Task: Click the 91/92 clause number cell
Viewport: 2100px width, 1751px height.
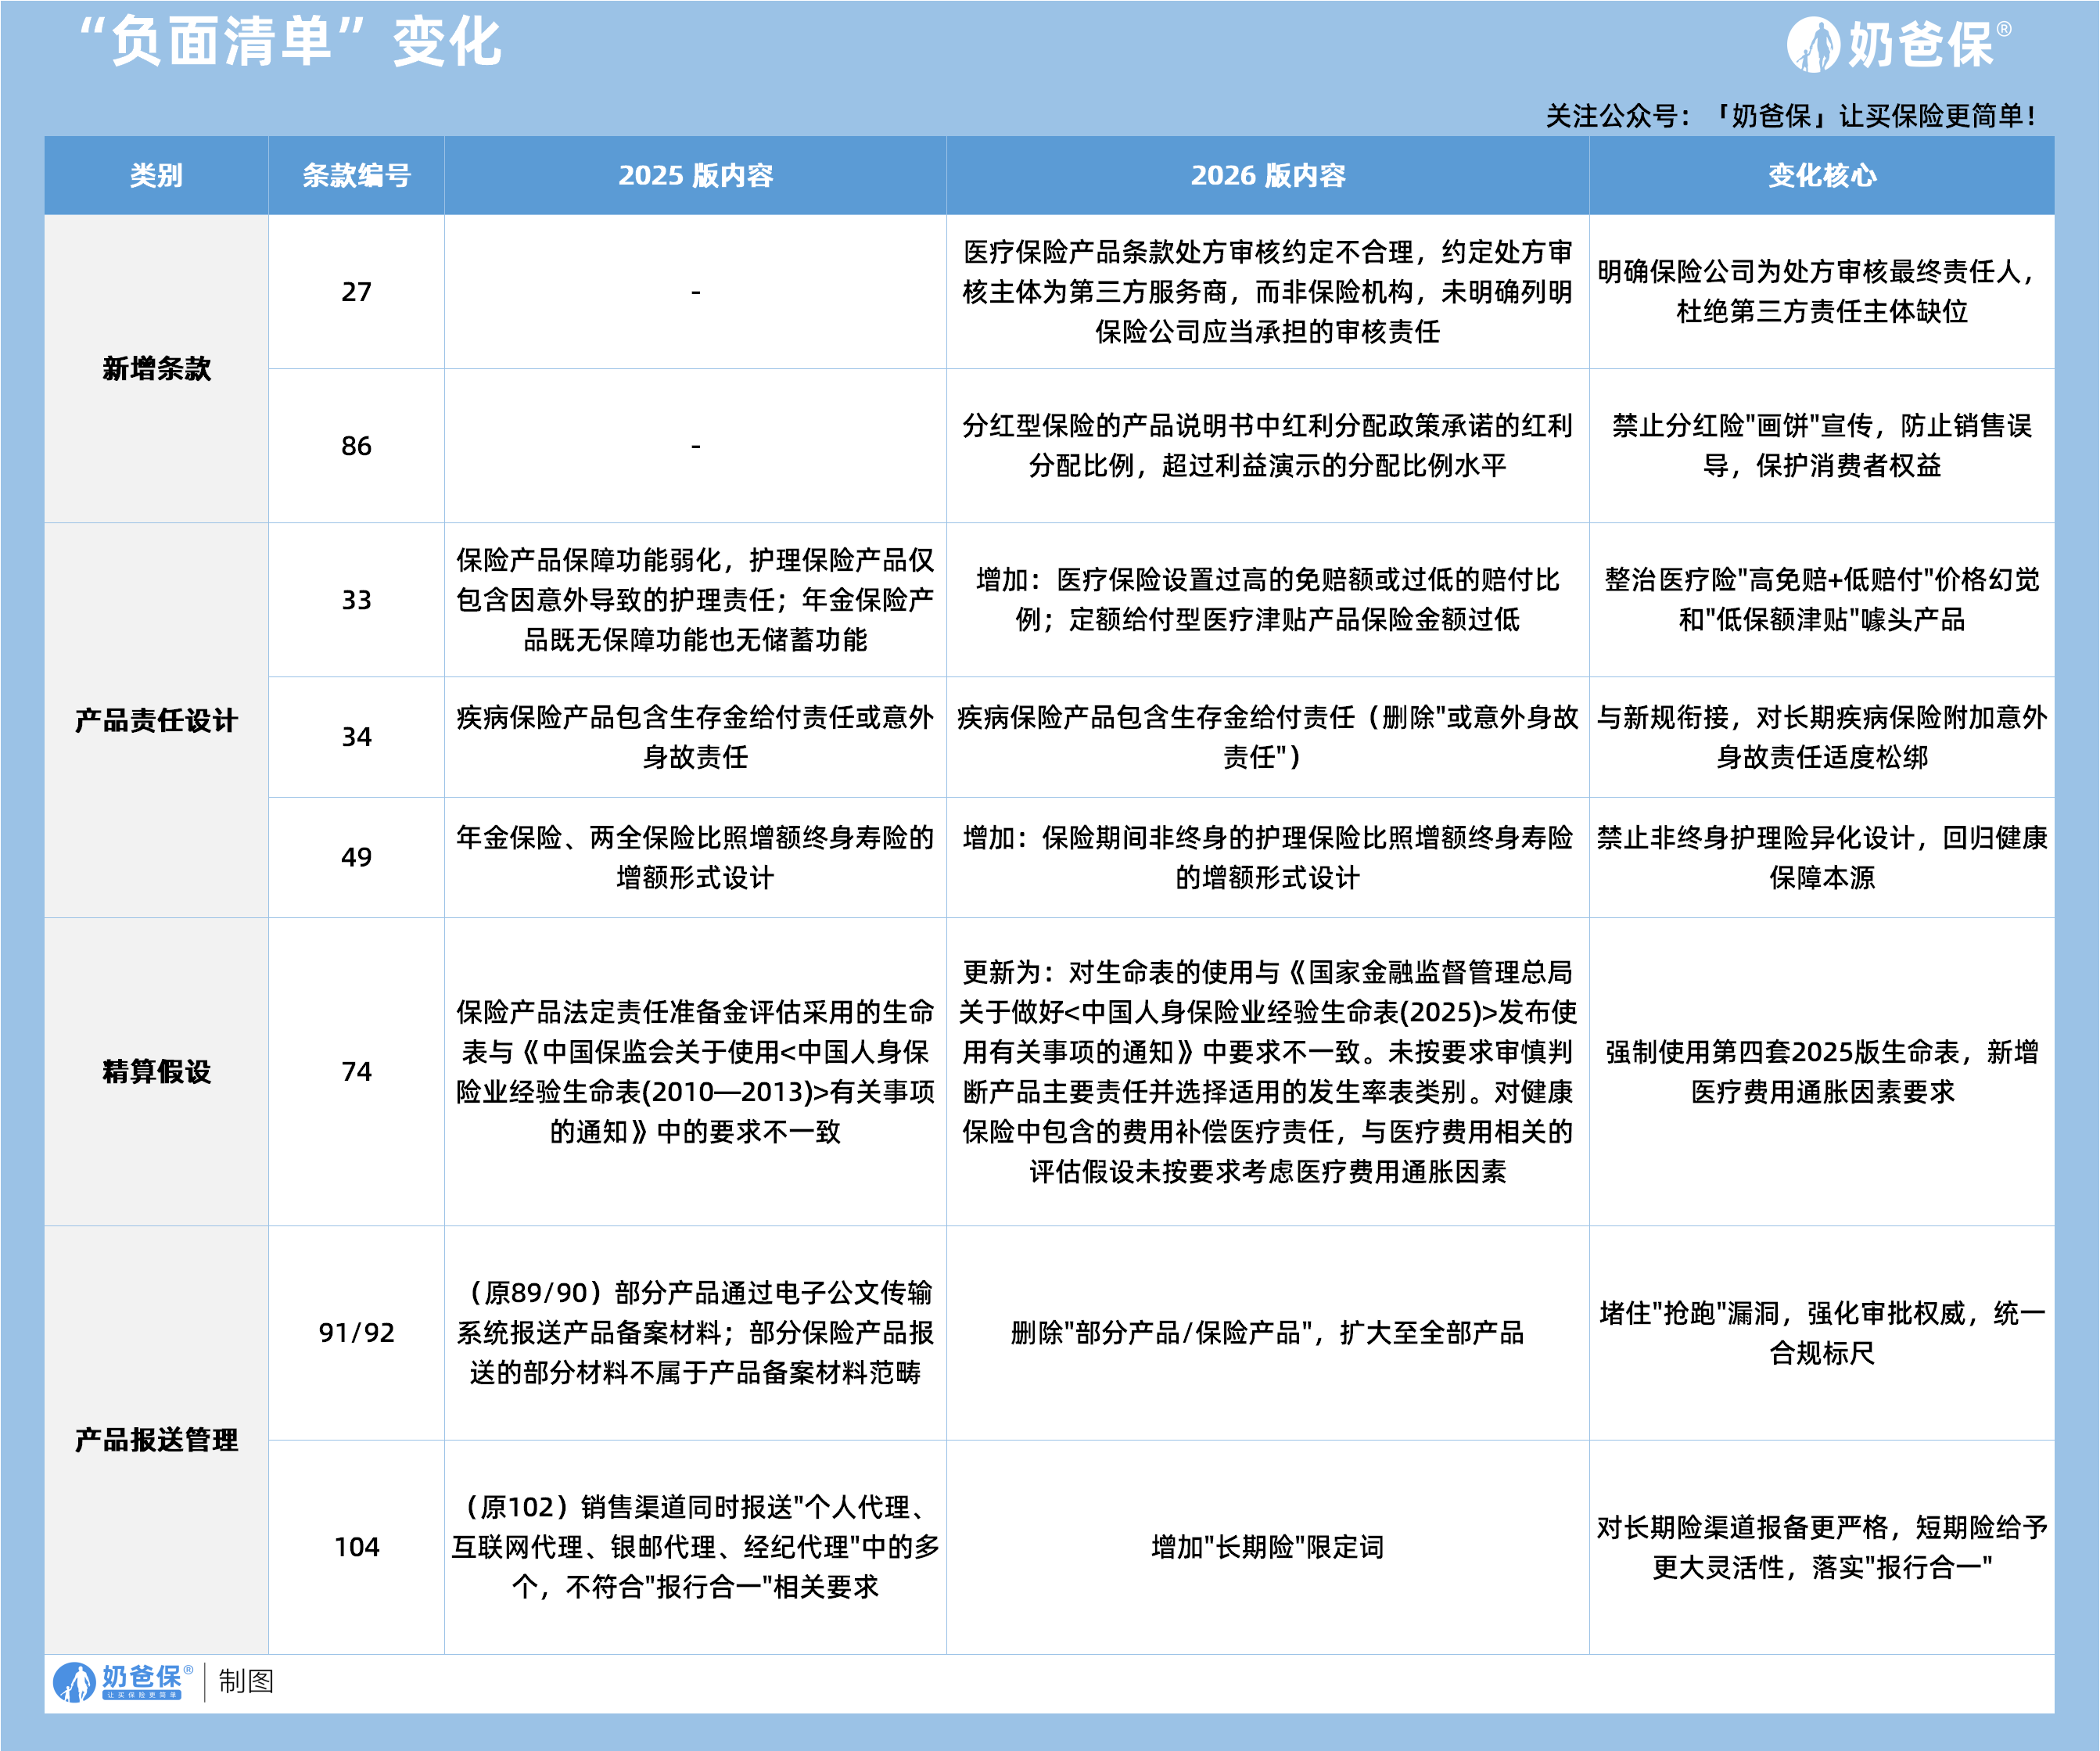Action: [356, 1333]
